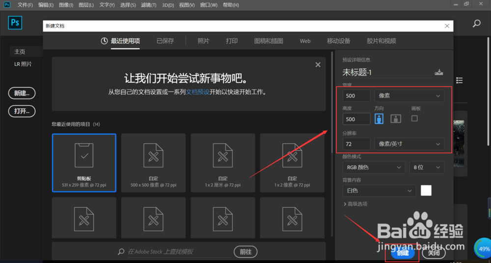
Task: Switch to the Web tab
Action: tap(305, 41)
